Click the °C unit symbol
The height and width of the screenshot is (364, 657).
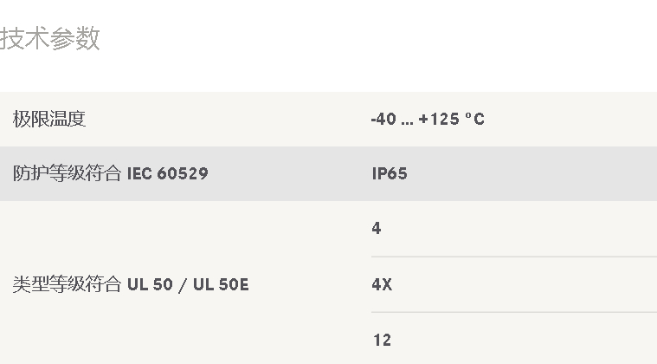[x=474, y=120]
